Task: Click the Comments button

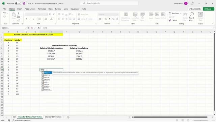Action: pyautogui.click(x=194, y=9)
